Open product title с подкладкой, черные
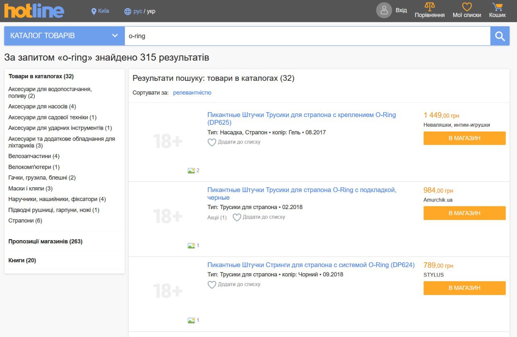Screen dimensions: 517x337 point(302,194)
